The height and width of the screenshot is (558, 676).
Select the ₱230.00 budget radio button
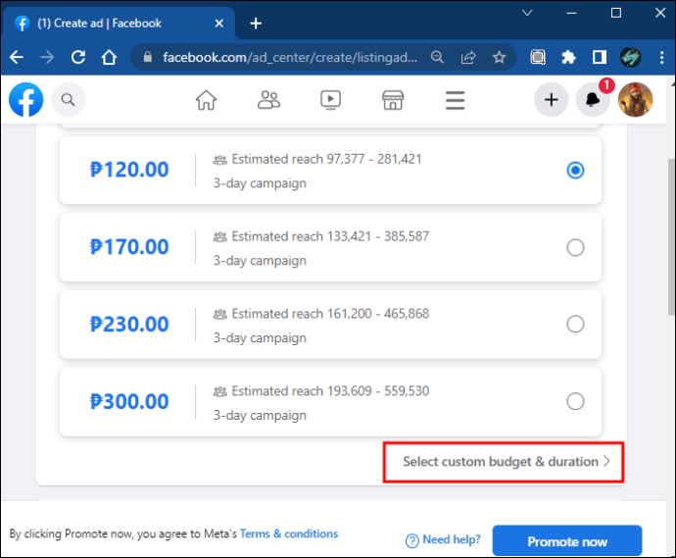coord(575,324)
